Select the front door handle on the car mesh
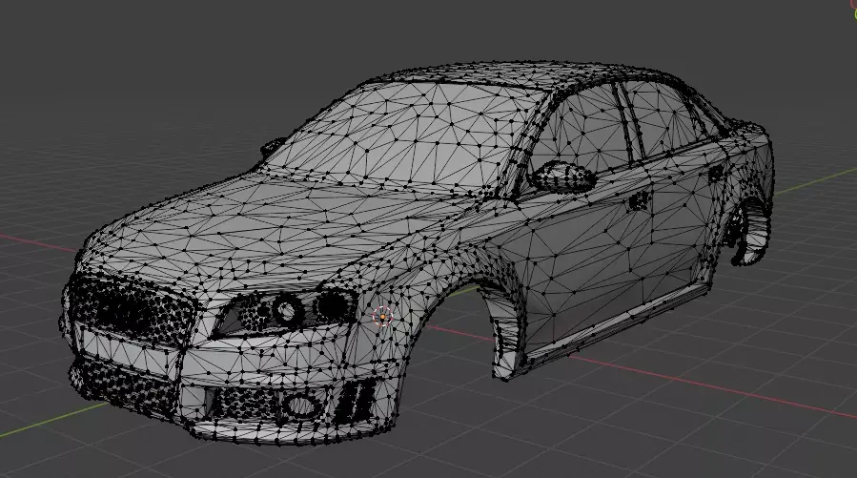Image resolution: width=857 pixels, height=478 pixels. [639, 200]
